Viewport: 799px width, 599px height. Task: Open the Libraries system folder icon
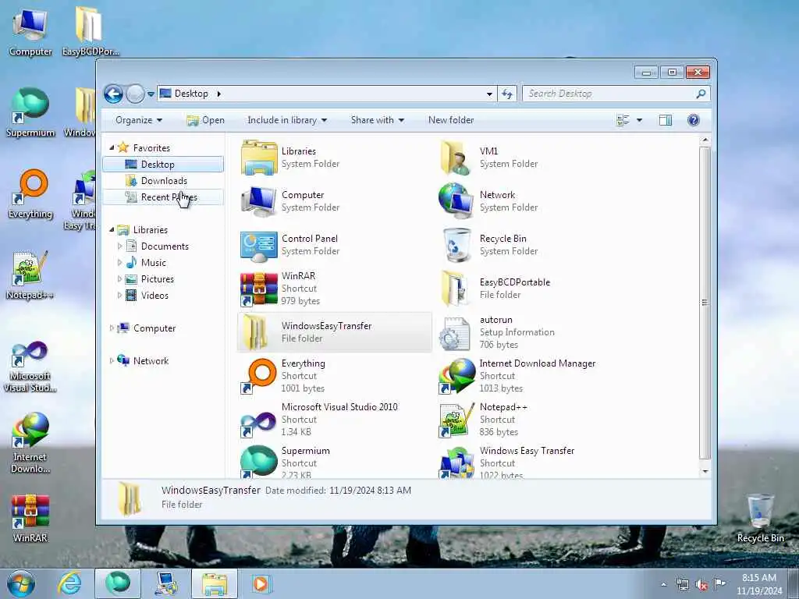click(x=259, y=158)
